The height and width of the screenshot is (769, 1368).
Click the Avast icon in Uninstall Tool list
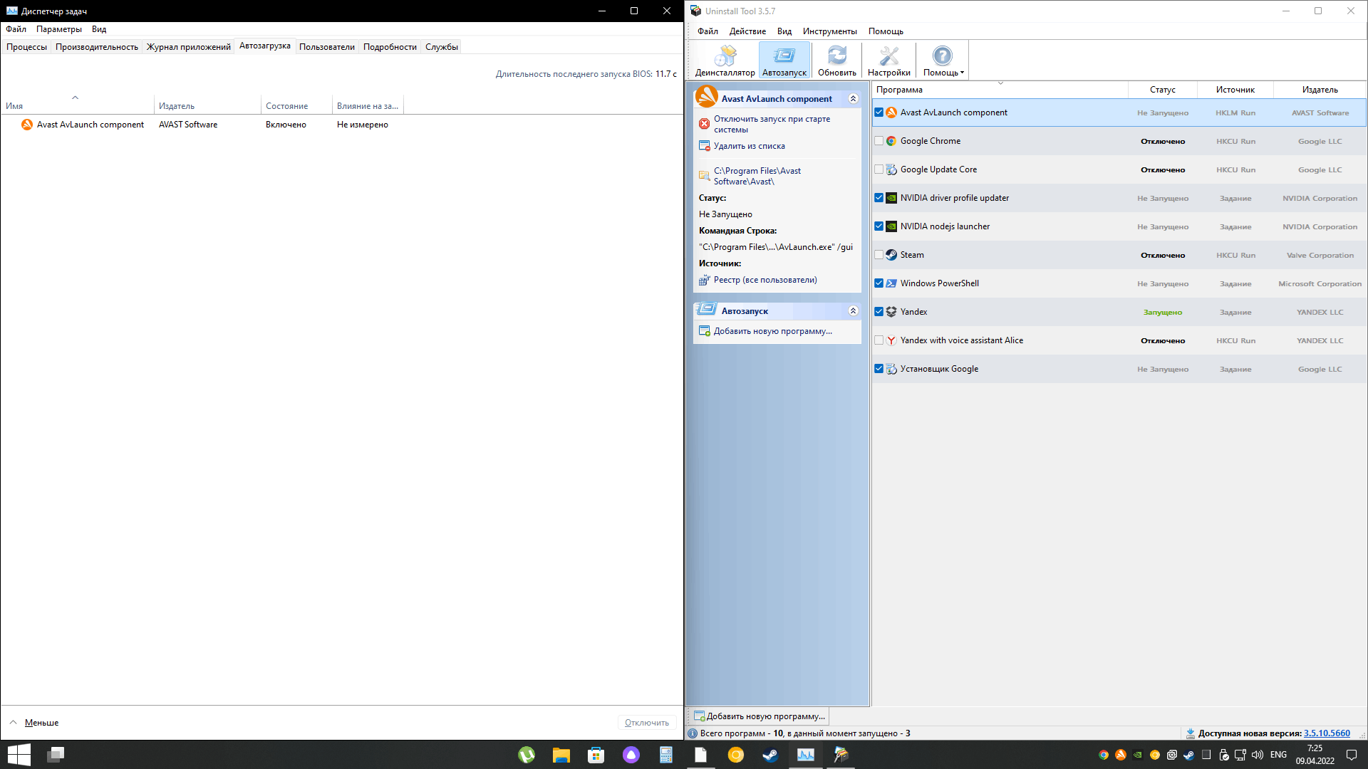click(x=891, y=113)
